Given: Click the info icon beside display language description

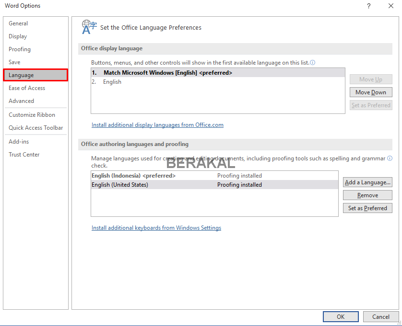Looking at the screenshot, I should [x=312, y=62].
